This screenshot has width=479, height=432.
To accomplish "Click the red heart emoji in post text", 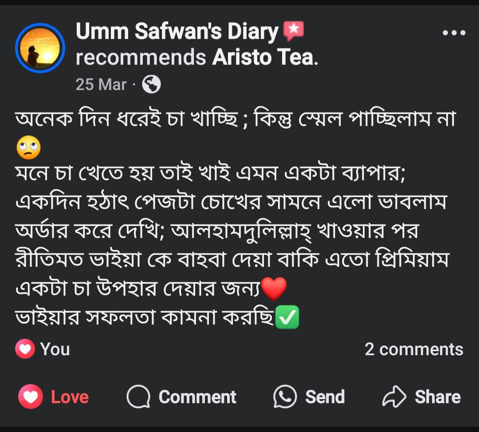I will click(x=274, y=289).
